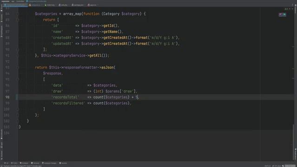Place cursor on 'recordsTotal' key
Viewport: 297px width, 167px height.
coord(65,97)
